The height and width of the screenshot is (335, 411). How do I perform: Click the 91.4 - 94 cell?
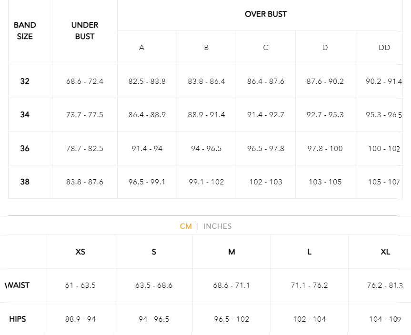147,149
